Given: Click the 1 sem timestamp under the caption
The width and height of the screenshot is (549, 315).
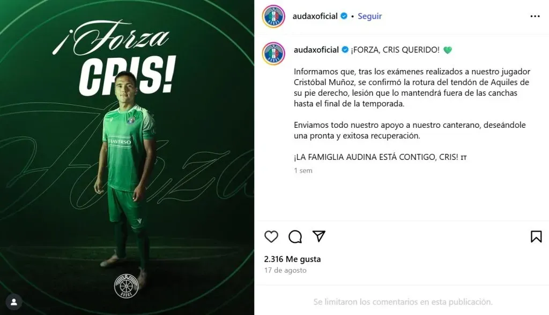Looking at the screenshot, I should point(303,171).
